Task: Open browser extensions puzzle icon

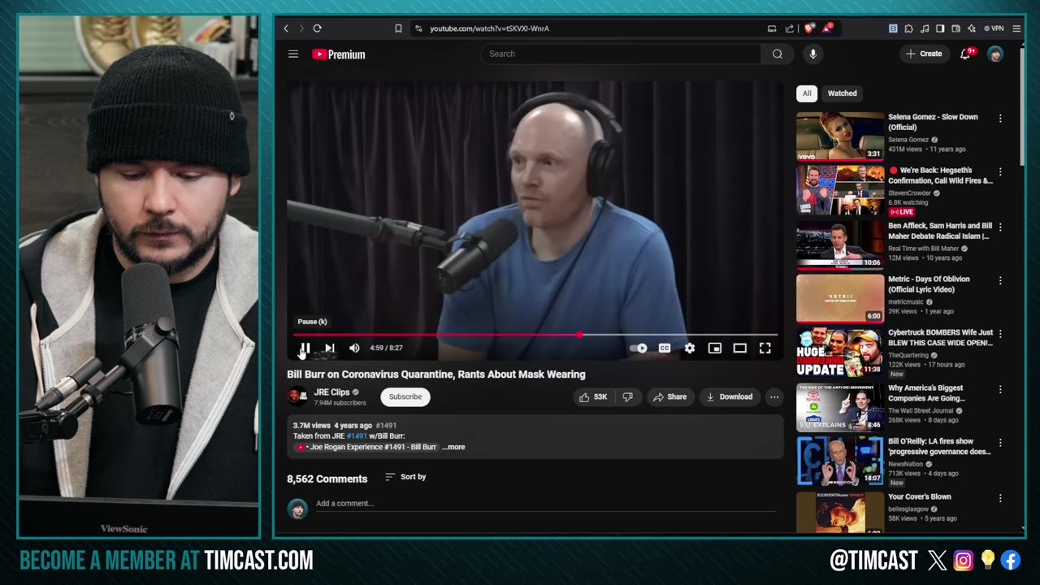Action: [x=908, y=28]
